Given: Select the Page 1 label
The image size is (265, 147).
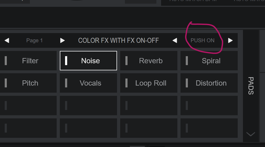Looking at the screenshot, I should (34, 40).
